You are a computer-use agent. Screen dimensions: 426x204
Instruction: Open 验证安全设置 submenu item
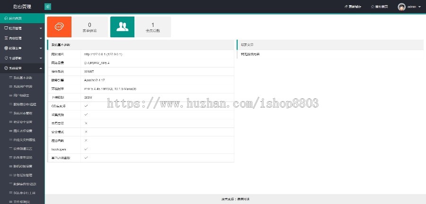(22, 122)
